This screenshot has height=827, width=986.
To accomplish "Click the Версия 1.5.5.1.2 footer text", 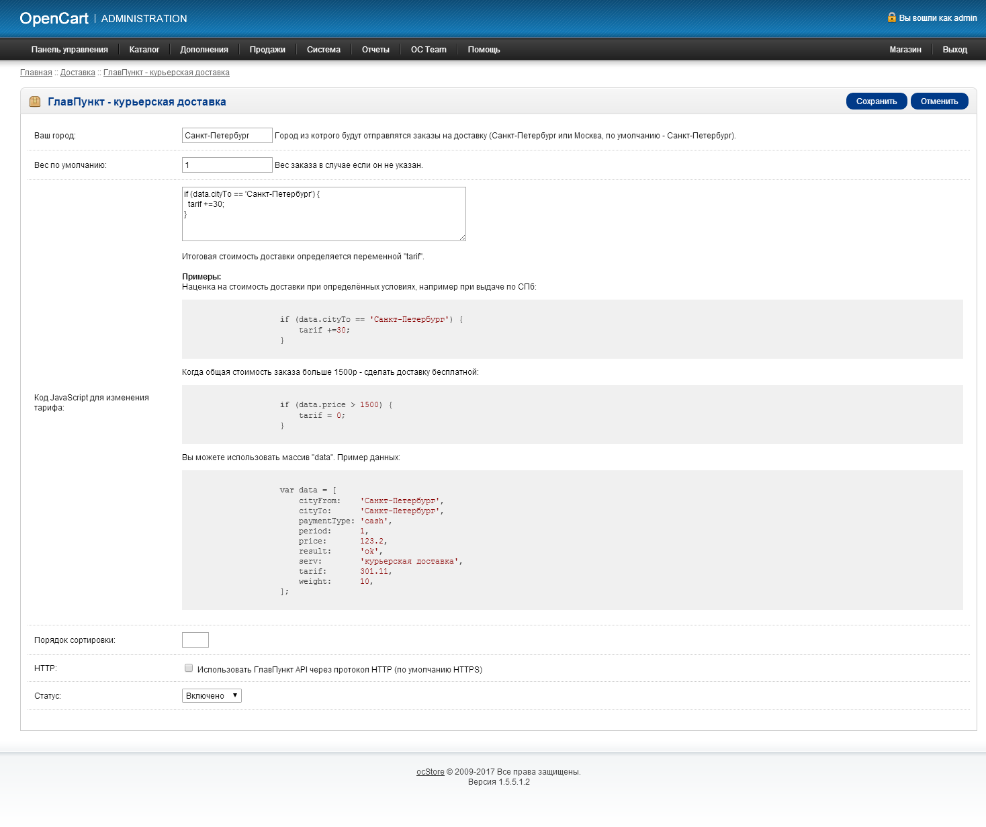I will tap(498, 782).
